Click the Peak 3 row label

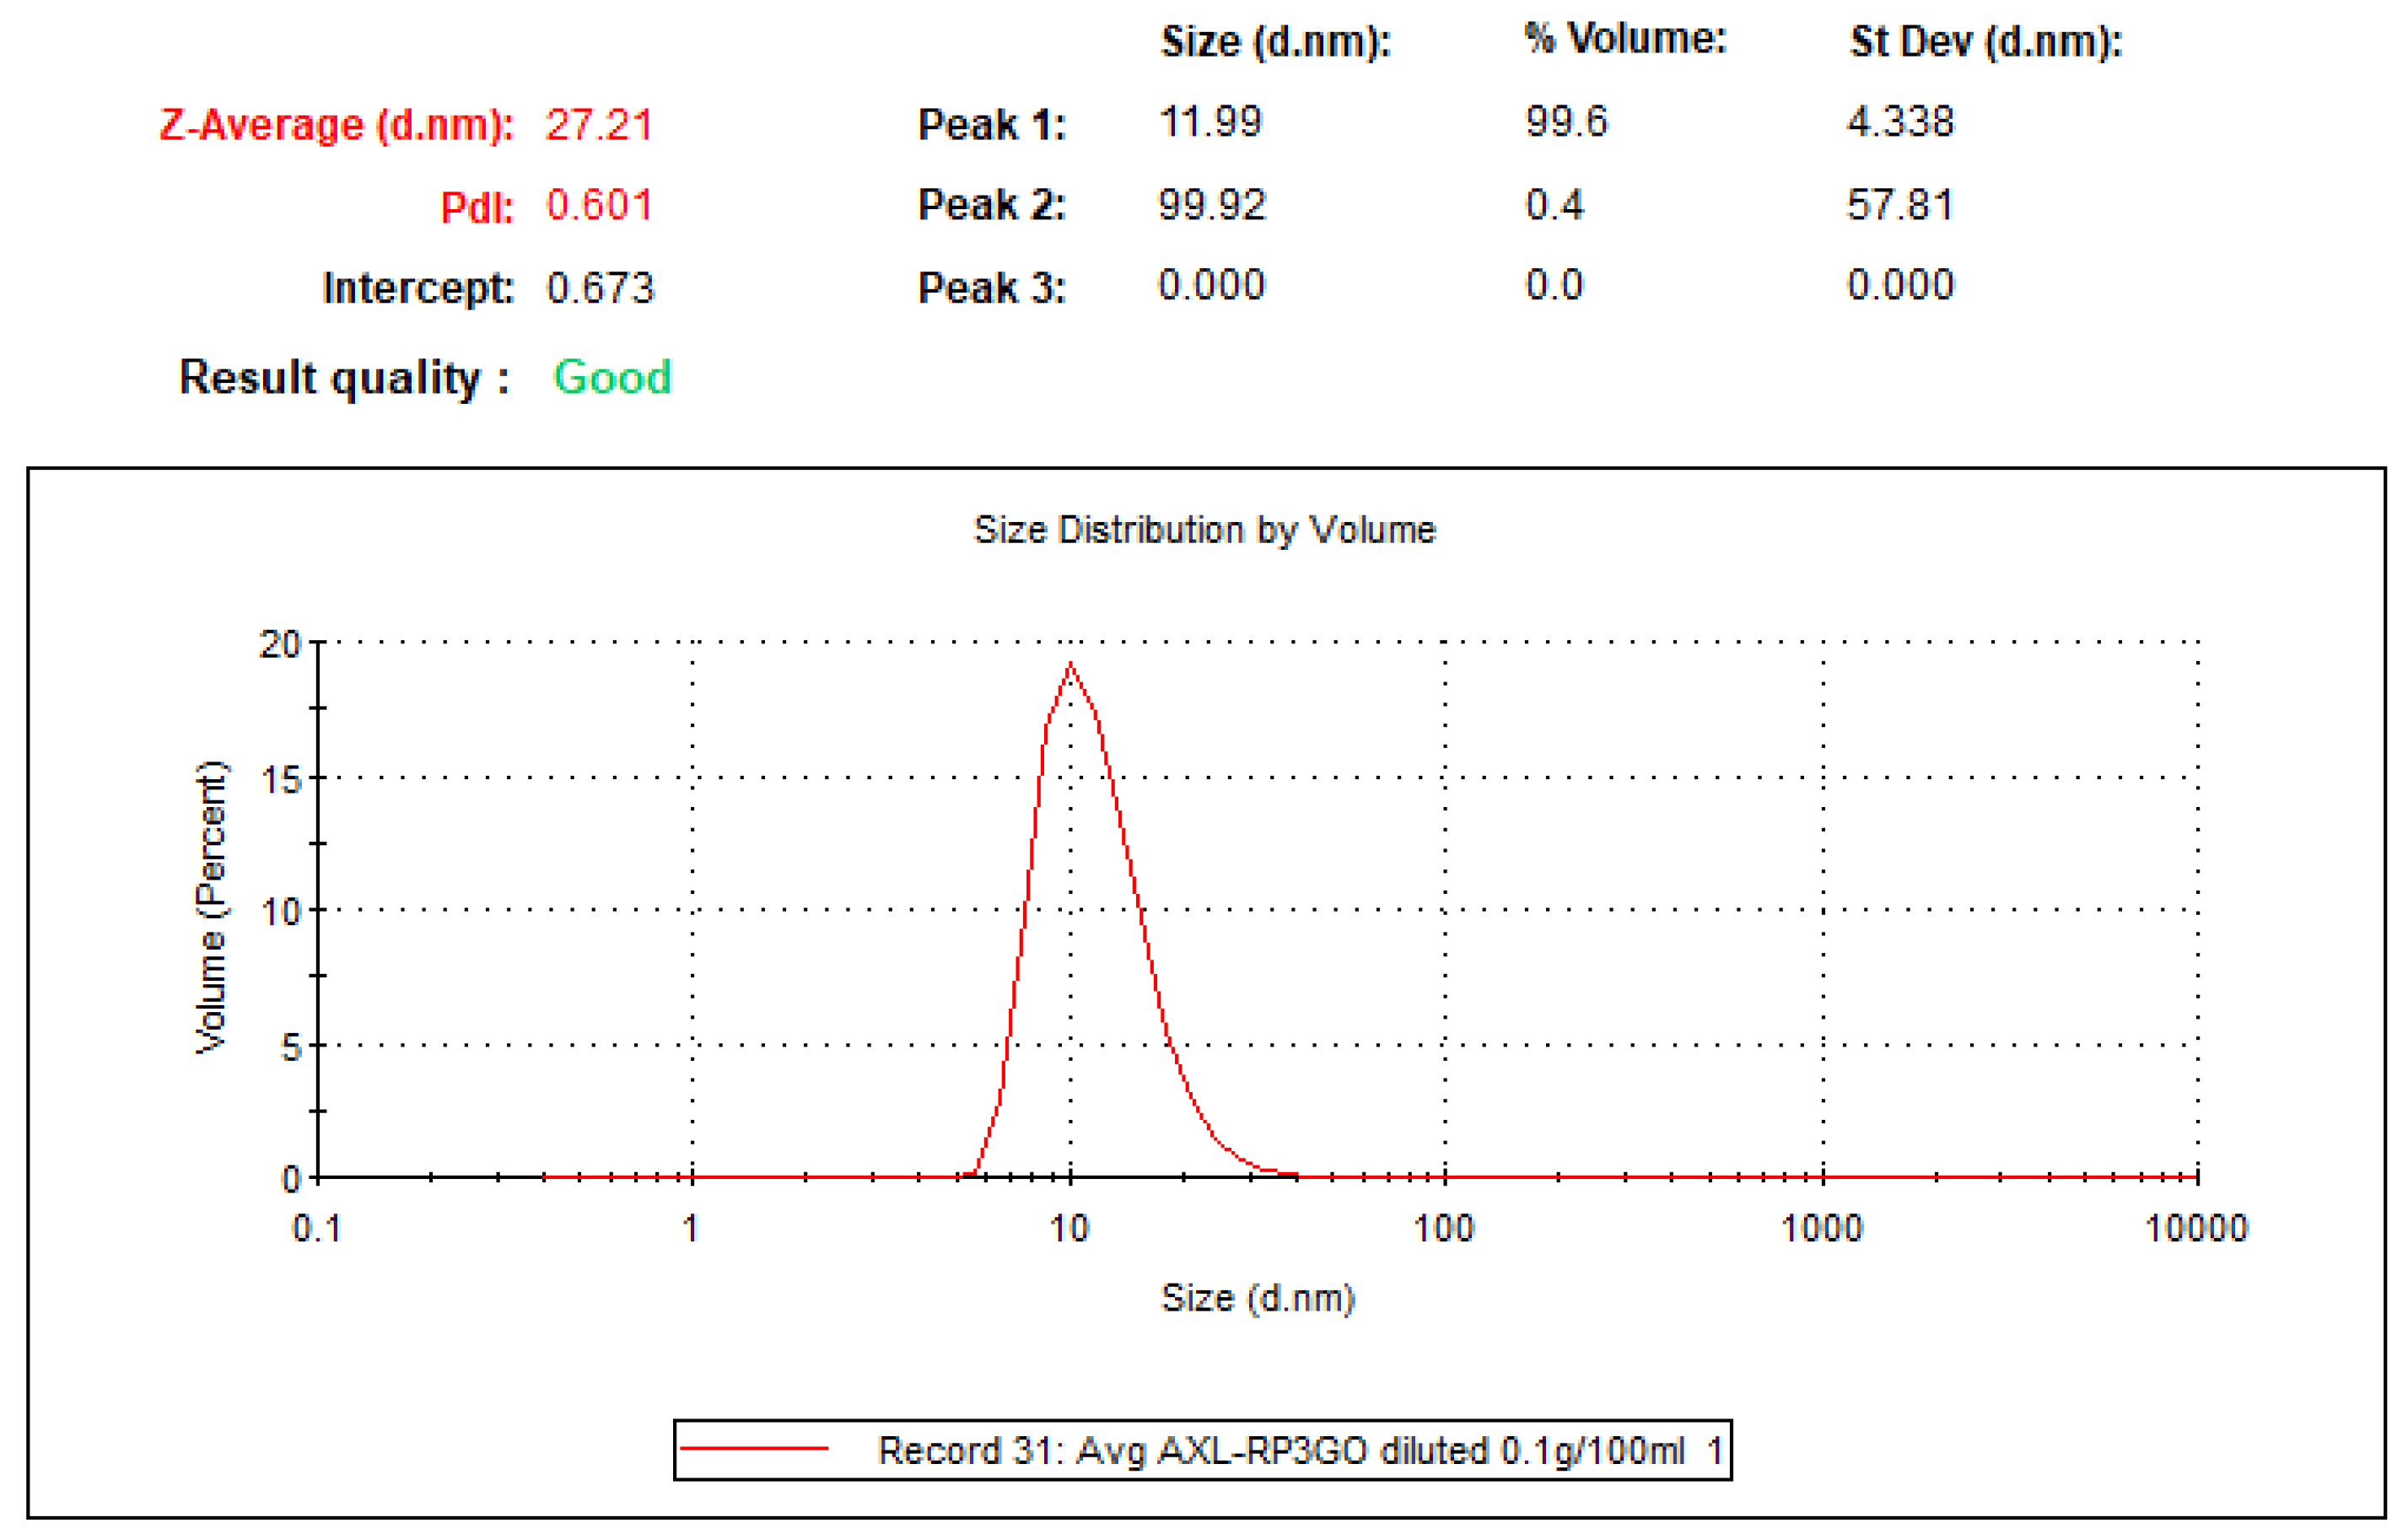click(x=991, y=288)
